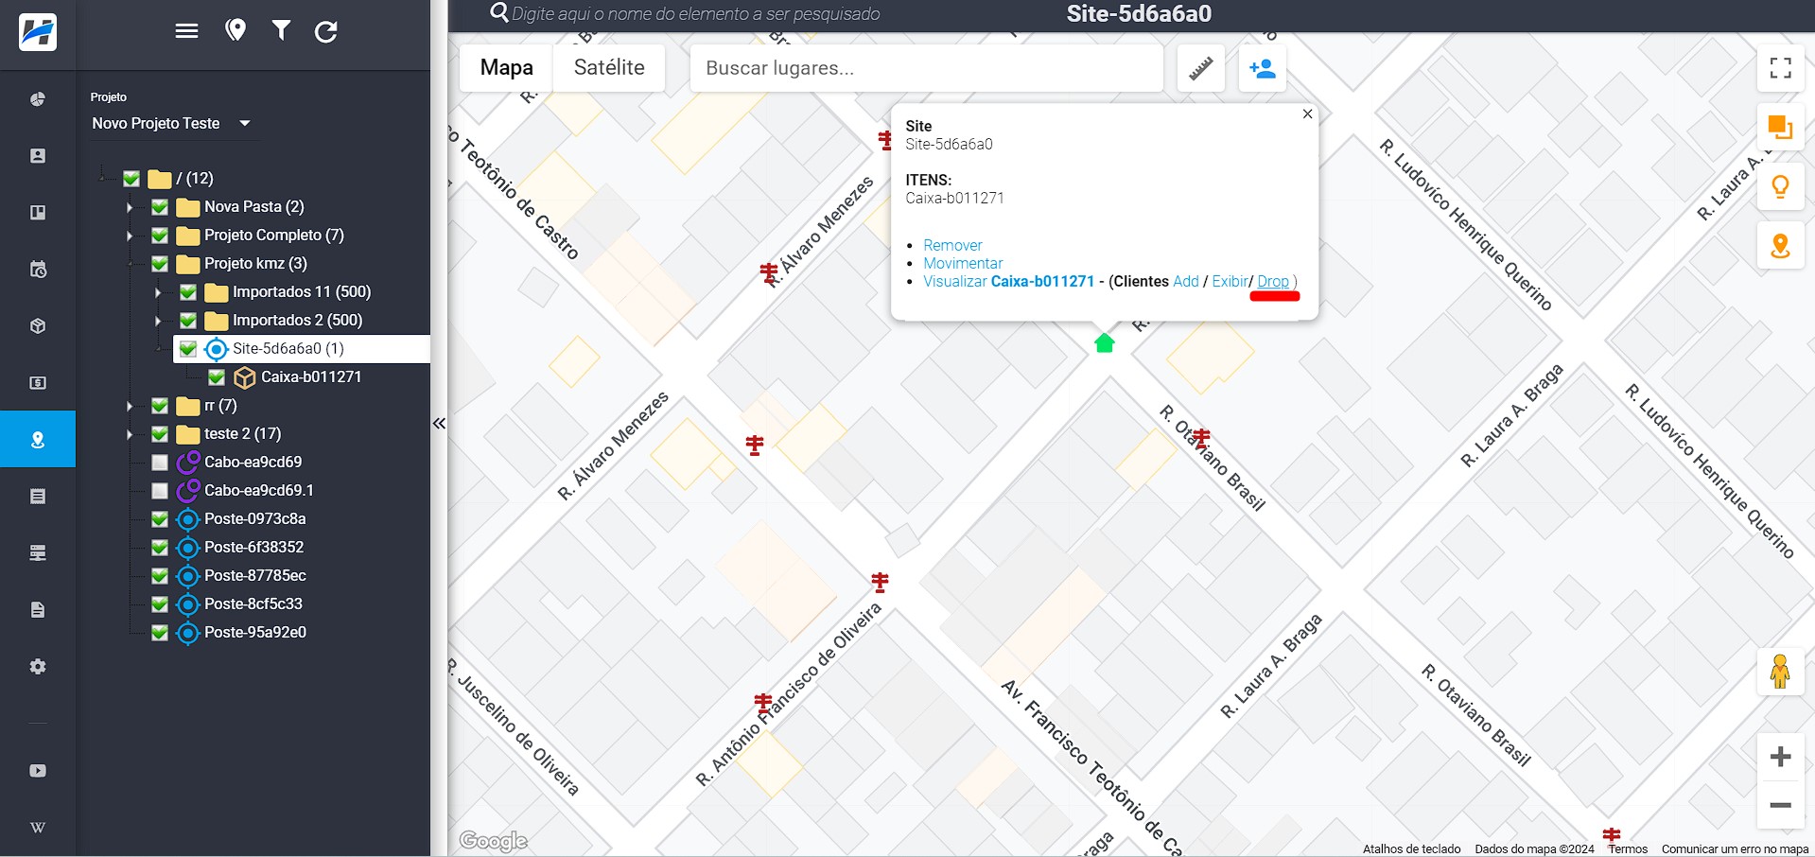Open the document file sidebar icon
Screen dimensions: 1815x857
38,610
